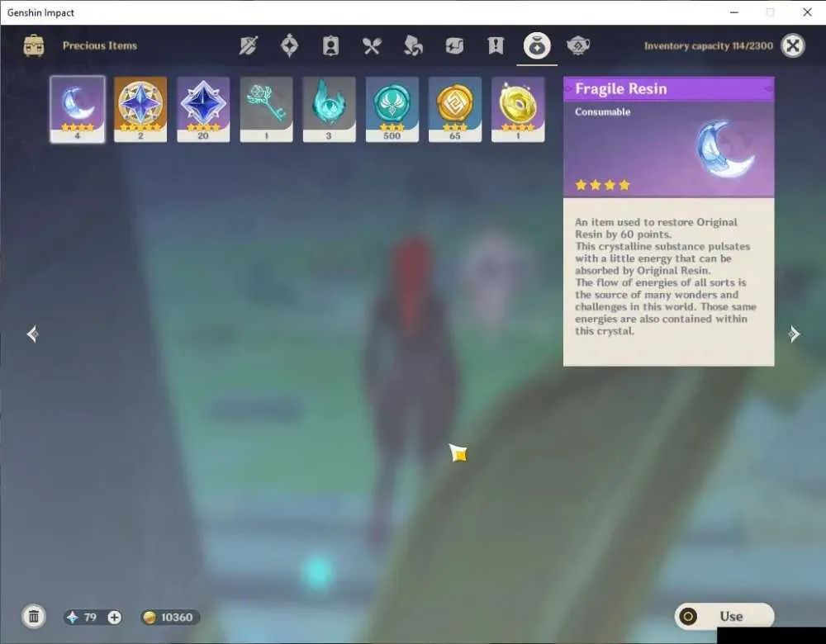826x644 pixels.
Task: Click the Mora balance showing 10360
Action: 169,617
